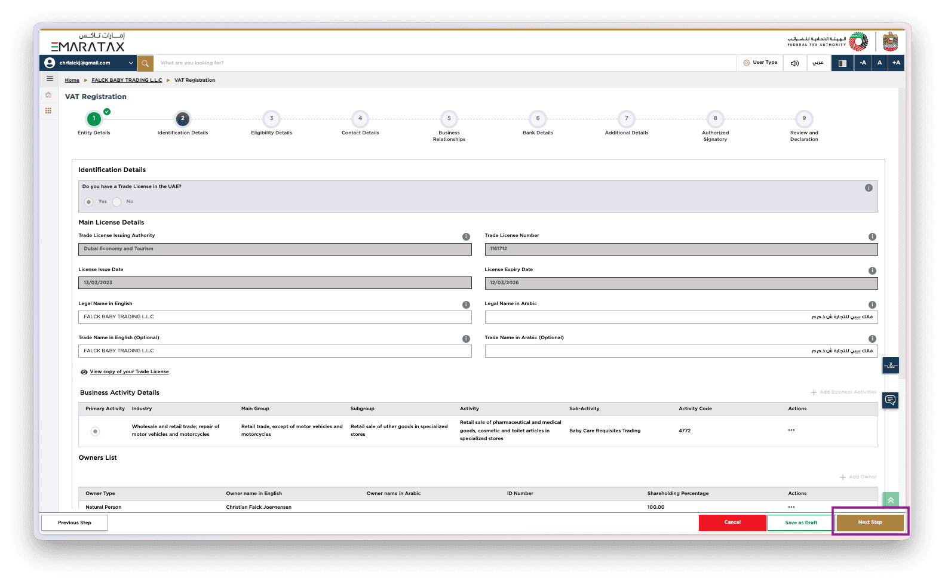The image size is (945, 584).
Task: Click info icon for Legal Name in English
Action: click(x=466, y=305)
